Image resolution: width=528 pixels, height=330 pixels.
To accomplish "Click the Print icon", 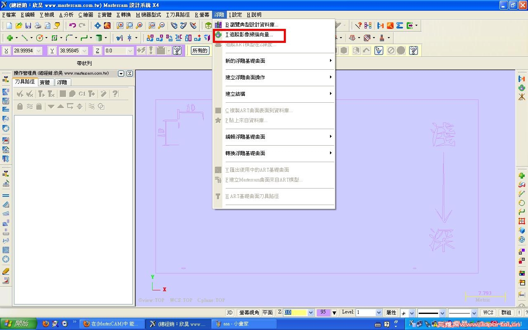I will (38, 26).
